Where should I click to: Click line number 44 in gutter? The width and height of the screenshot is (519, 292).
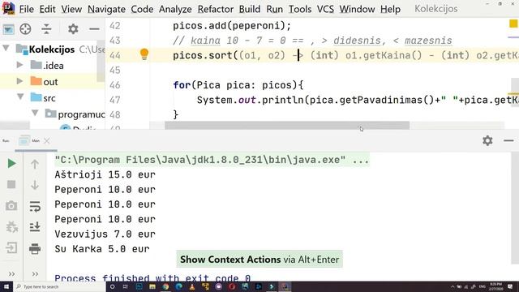tap(115, 55)
